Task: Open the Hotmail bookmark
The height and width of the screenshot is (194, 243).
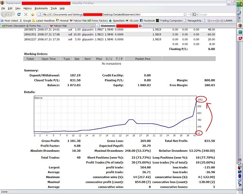Action: (62, 21)
